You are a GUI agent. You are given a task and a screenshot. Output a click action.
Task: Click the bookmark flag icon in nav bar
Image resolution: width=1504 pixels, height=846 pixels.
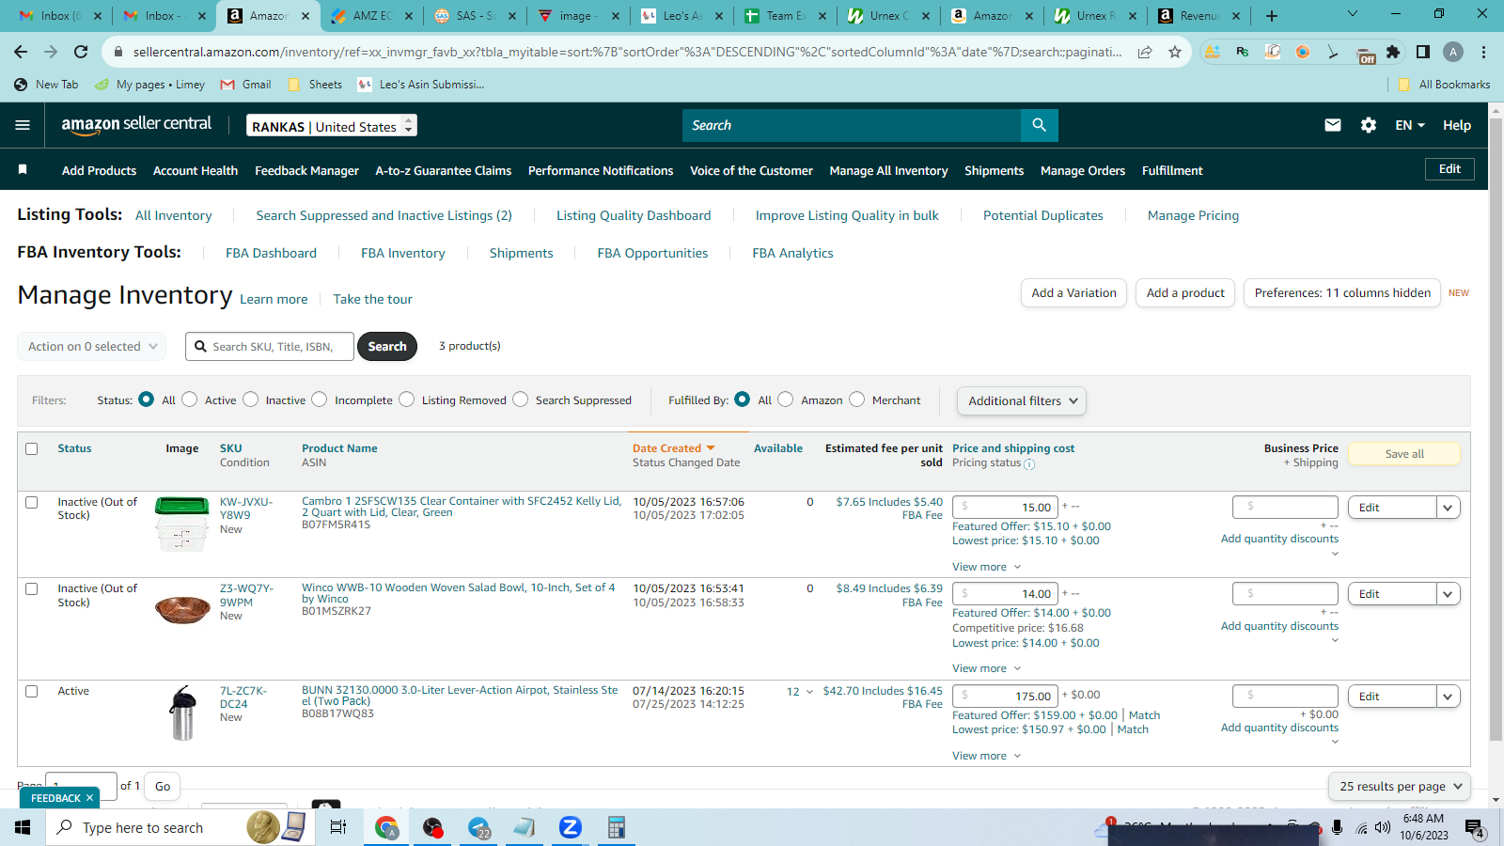click(x=23, y=169)
